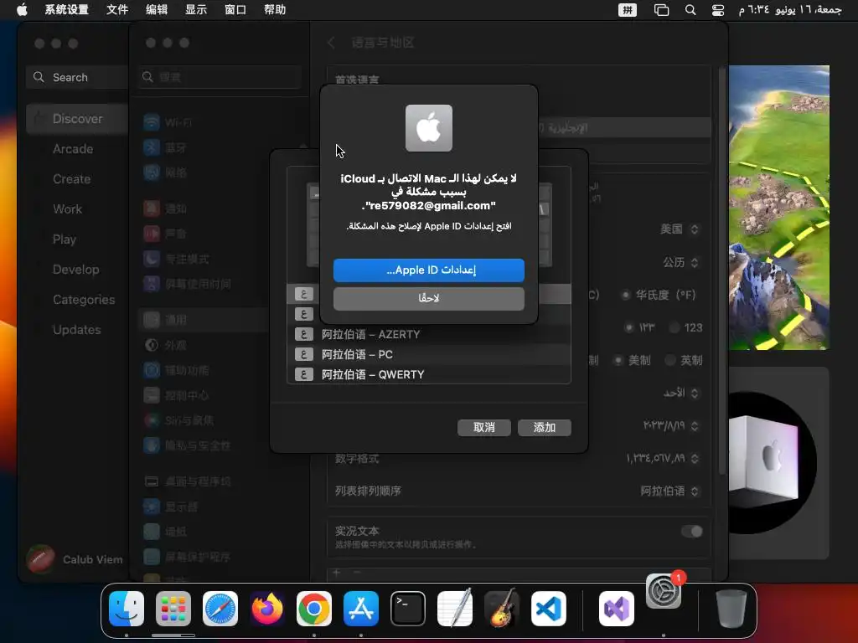The width and height of the screenshot is (858, 643).
Task: Open Calub Viem account in App Store
Action: pyautogui.click(x=75, y=559)
